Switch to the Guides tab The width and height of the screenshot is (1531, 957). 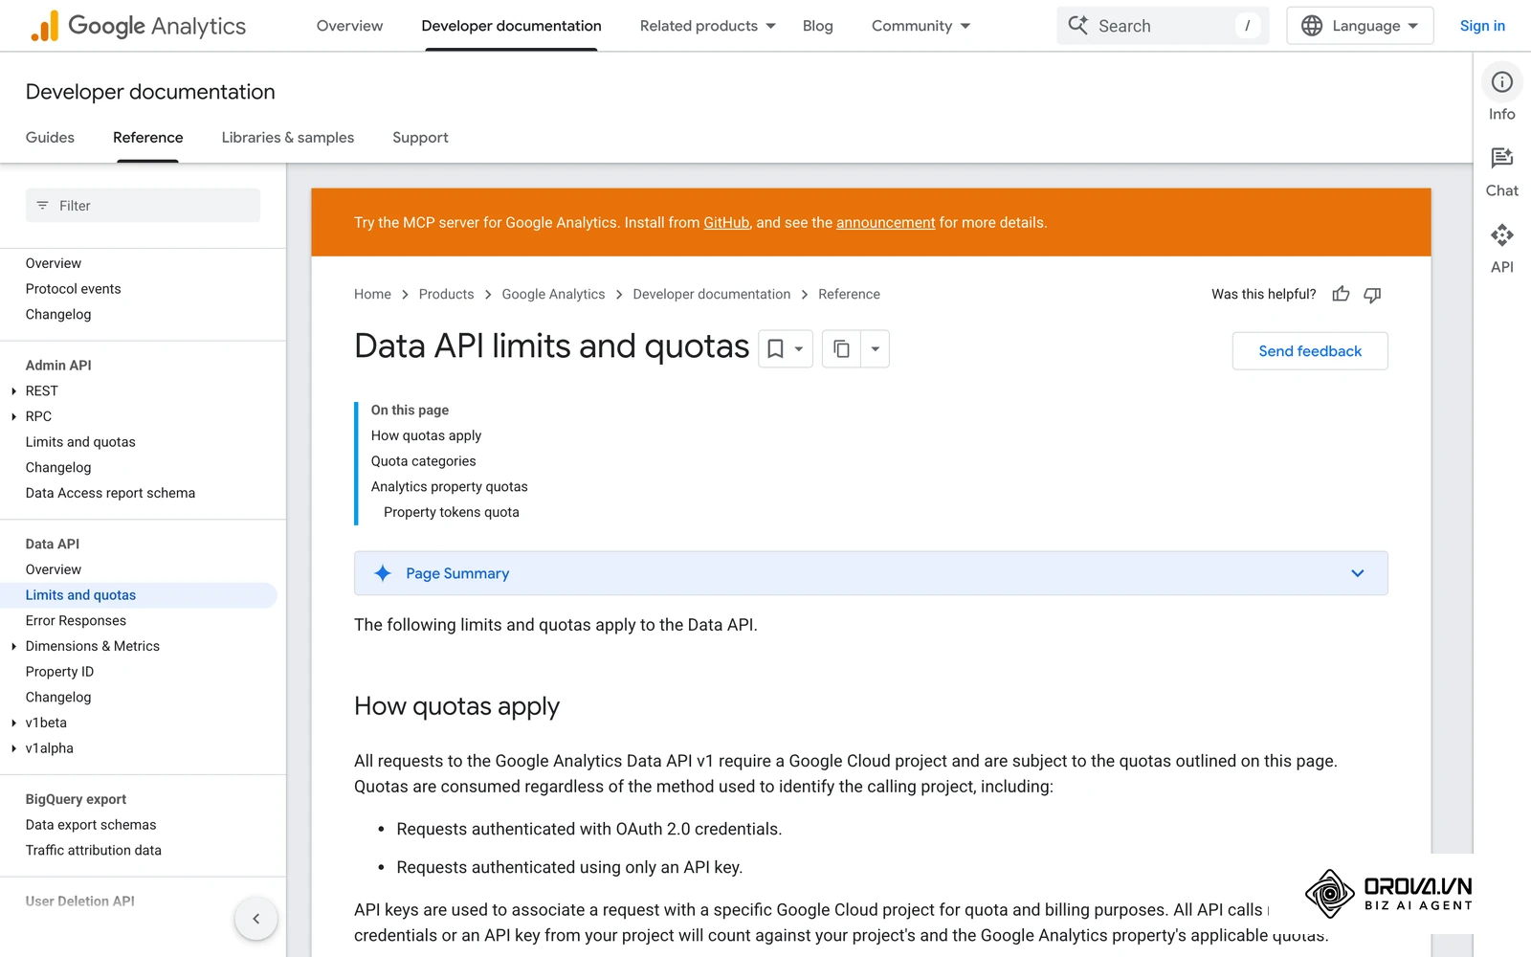tap(50, 137)
